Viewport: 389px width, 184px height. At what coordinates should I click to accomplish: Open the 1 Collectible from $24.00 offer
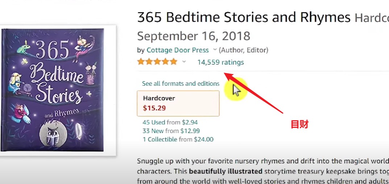178,140
